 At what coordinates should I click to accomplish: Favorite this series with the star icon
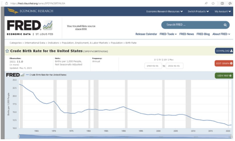pos(7,51)
